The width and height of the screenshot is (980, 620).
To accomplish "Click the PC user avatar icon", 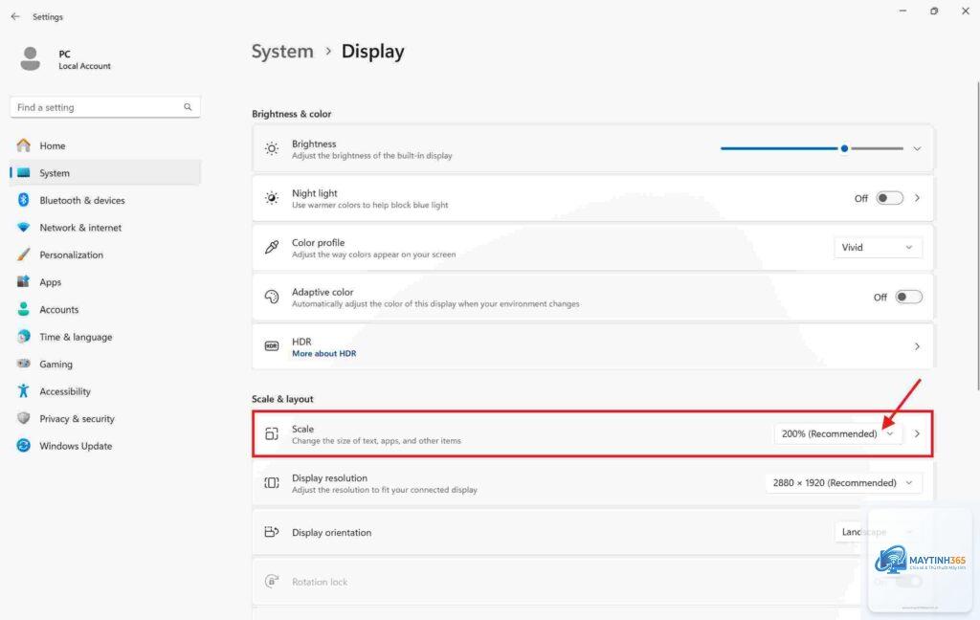I will point(30,58).
